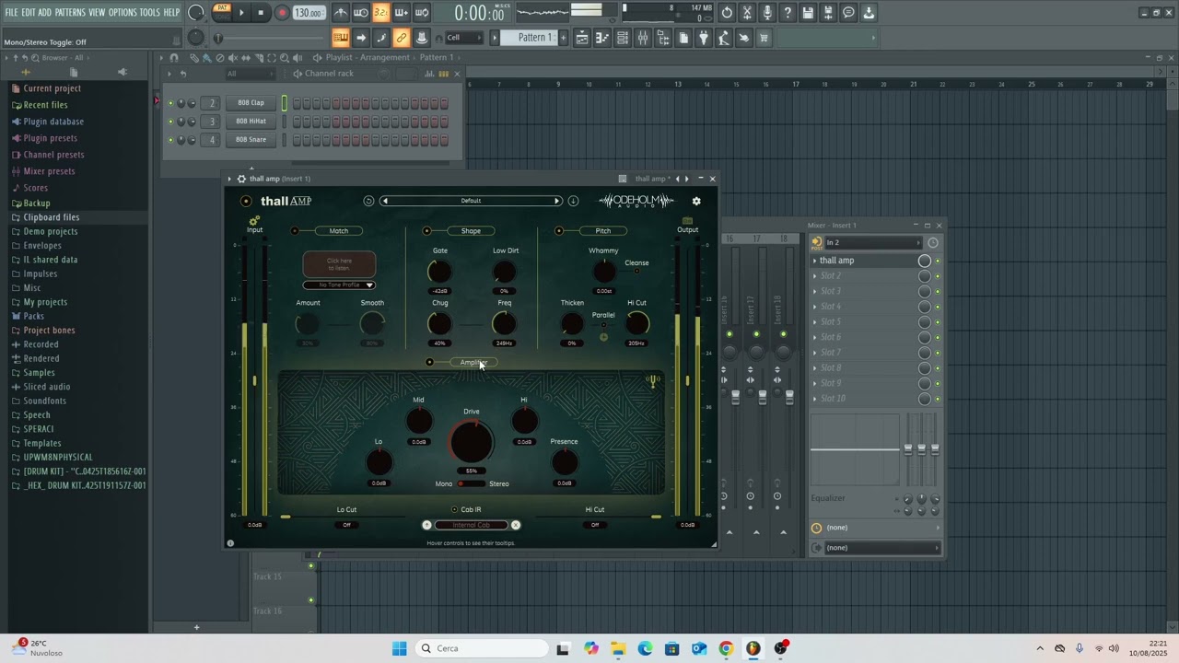The width and height of the screenshot is (1179, 663).
Task: Open the OPTIONS menu
Action: pyautogui.click(x=123, y=12)
